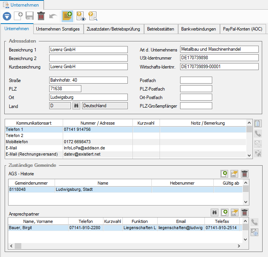Click the Land code field D
Image resolution: width=268 pixels, height=257 pixels.
pyautogui.click(x=60, y=106)
